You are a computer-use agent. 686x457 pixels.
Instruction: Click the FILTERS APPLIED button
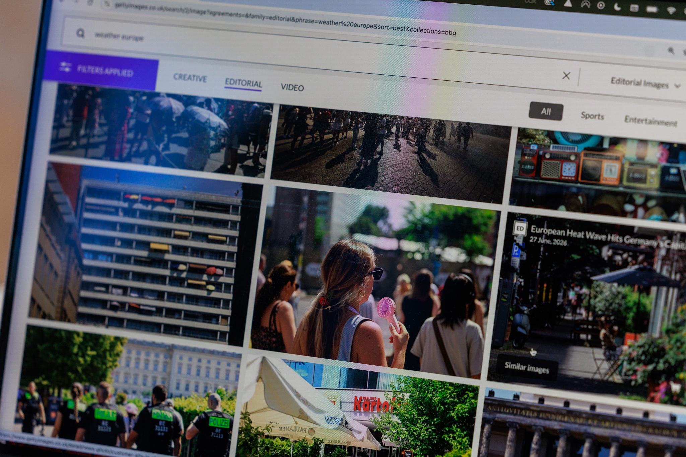point(100,70)
